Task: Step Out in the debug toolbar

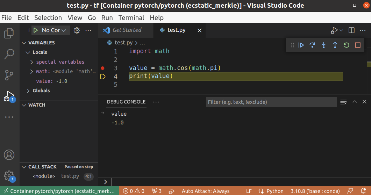Action: [x=335, y=45]
